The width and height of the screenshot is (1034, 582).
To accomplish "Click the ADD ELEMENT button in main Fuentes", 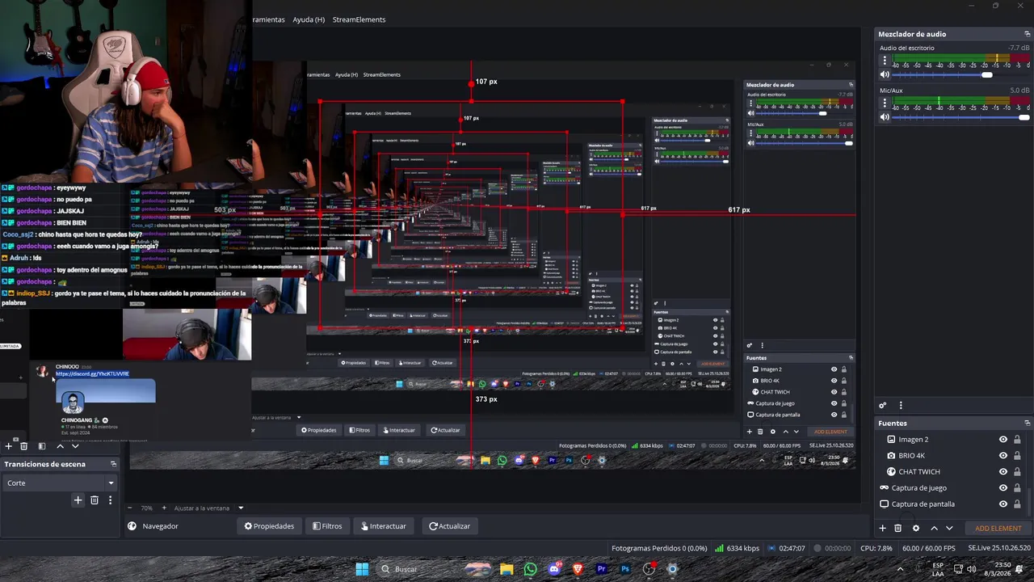I will tap(998, 528).
